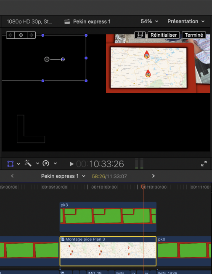Open the 54% zoom dropdown
Viewport: 212px width, 274px height.
click(149, 21)
